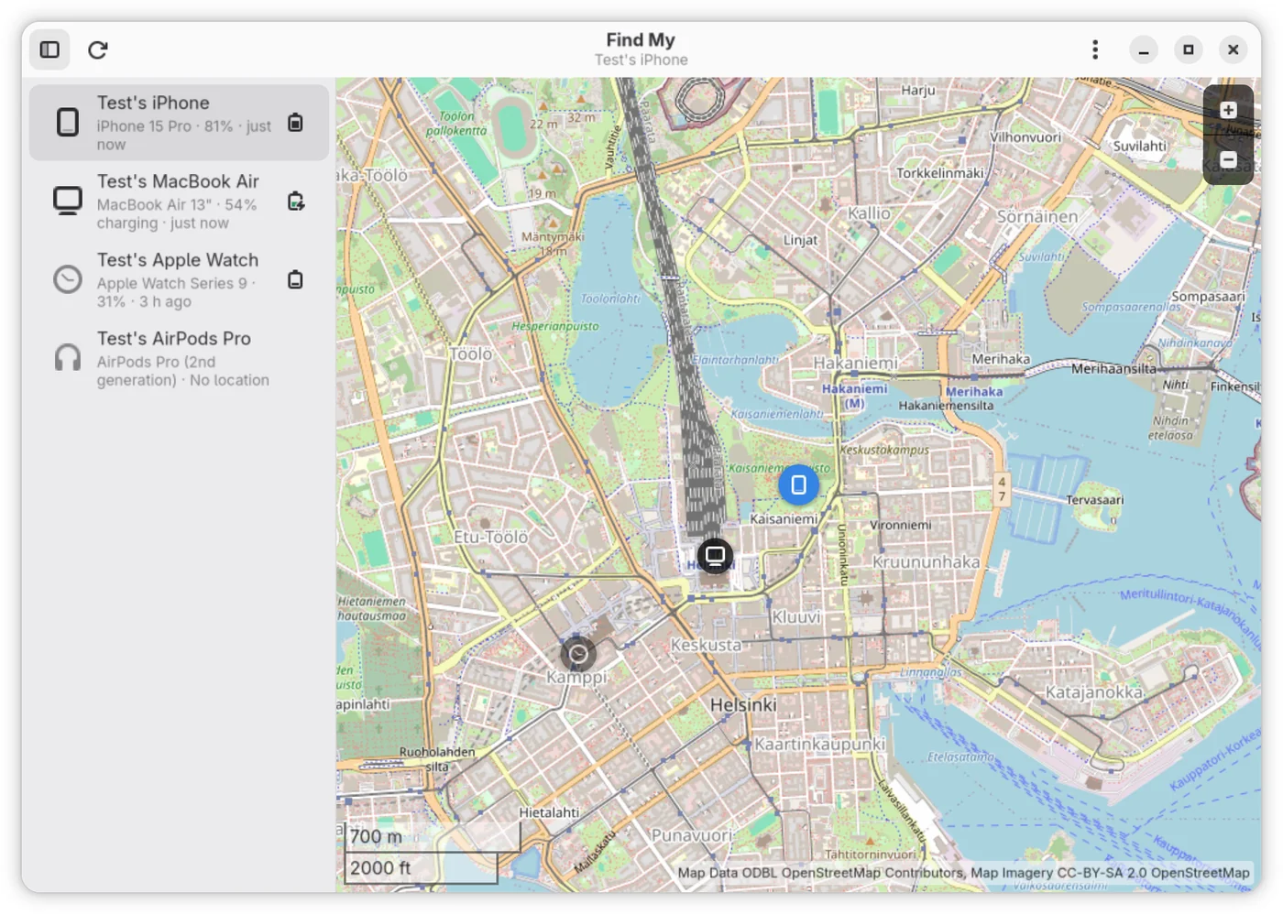Click the 700 m map scale bar

pos(433,837)
